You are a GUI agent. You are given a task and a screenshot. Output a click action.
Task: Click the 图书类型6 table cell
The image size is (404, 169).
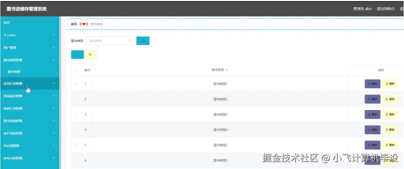click(x=221, y=160)
